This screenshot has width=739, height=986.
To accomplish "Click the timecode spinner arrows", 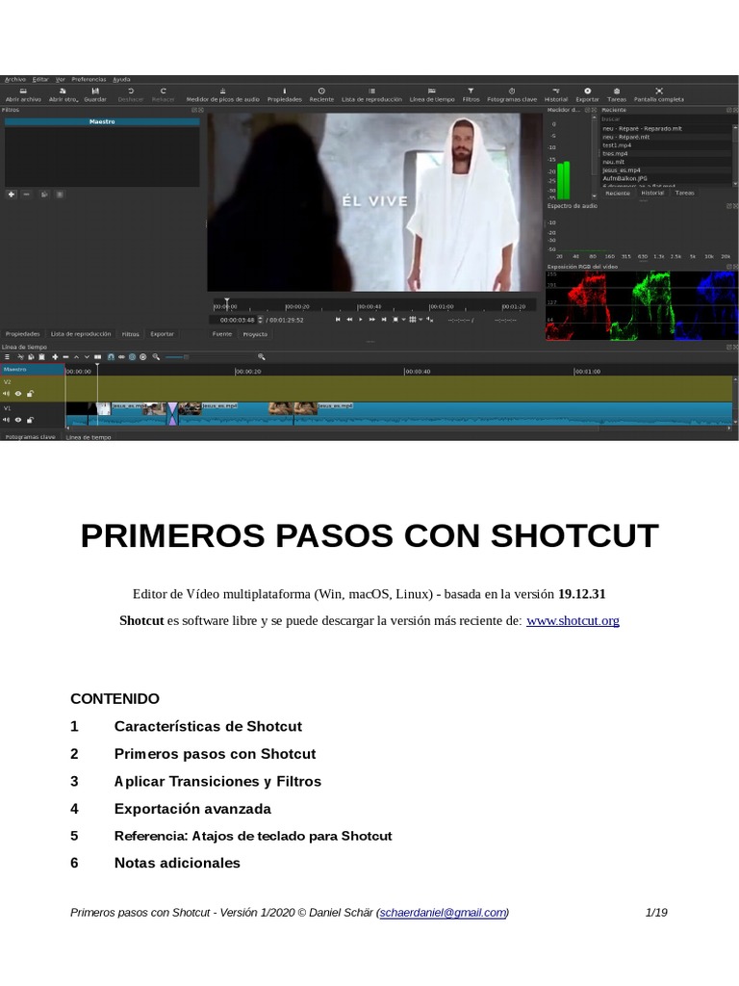I will point(260,320).
